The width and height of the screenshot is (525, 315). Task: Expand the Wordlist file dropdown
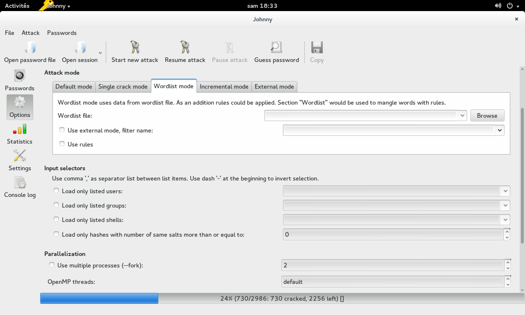point(462,116)
